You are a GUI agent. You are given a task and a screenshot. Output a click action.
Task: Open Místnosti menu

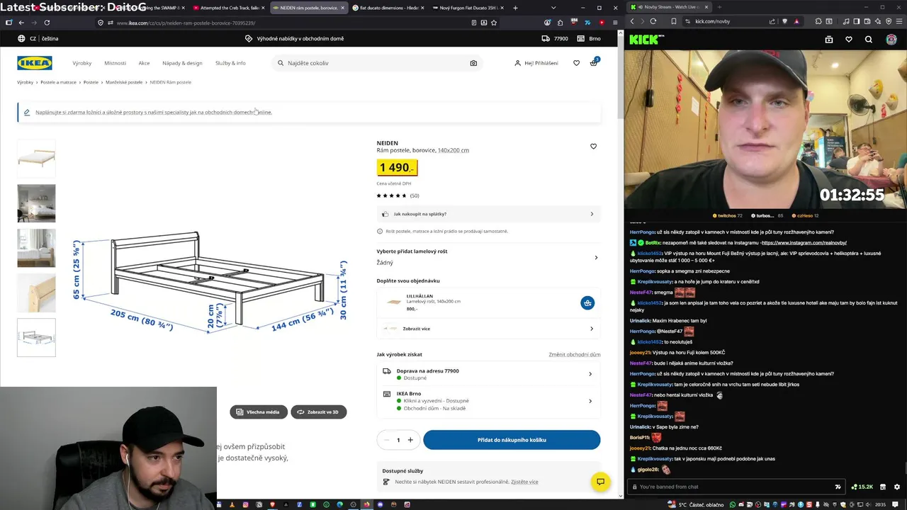(115, 63)
